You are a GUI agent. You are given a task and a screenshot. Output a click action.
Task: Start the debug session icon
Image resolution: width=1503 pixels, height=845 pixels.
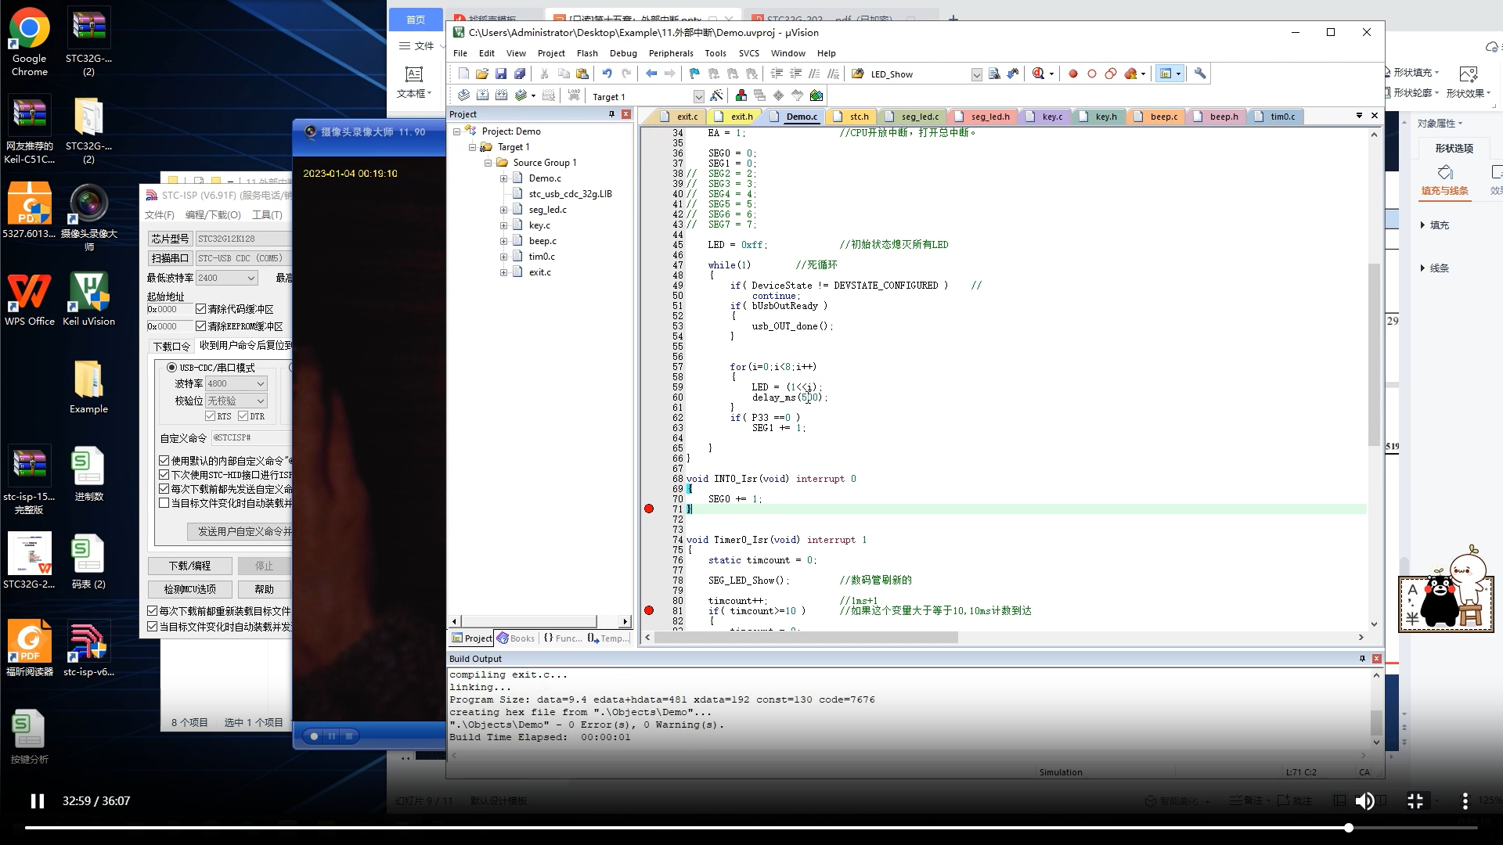click(1038, 74)
